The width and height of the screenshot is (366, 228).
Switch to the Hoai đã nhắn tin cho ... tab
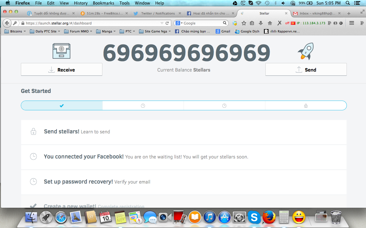coord(210,13)
